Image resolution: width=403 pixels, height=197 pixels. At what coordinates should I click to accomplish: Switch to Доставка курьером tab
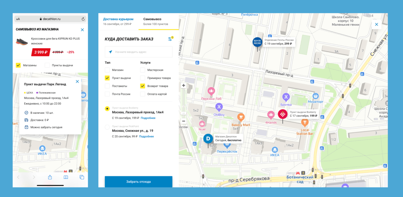(118, 21)
